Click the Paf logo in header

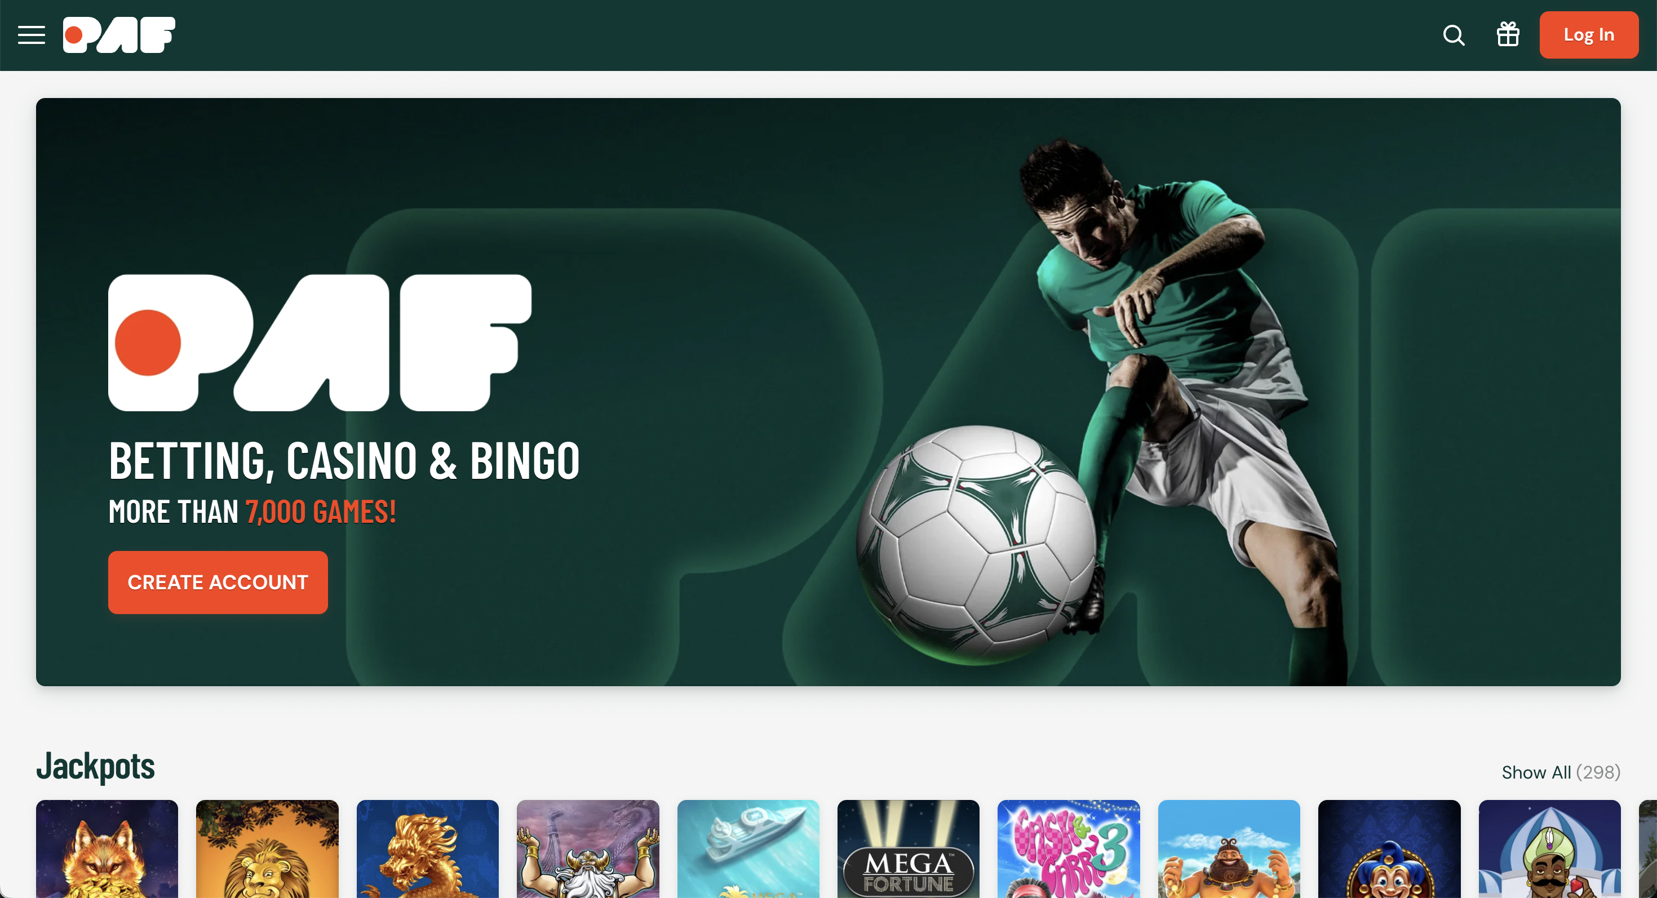[119, 35]
